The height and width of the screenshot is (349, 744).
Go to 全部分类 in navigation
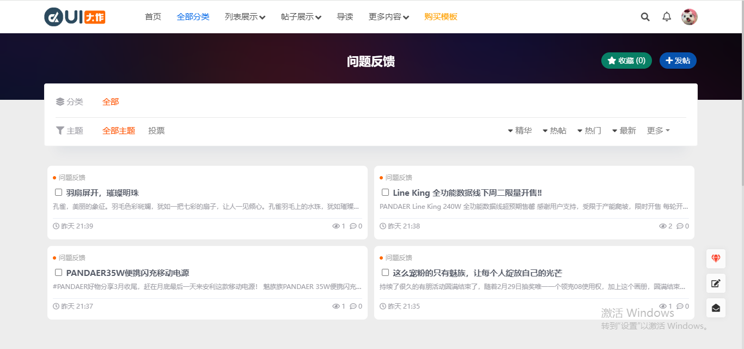193,17
